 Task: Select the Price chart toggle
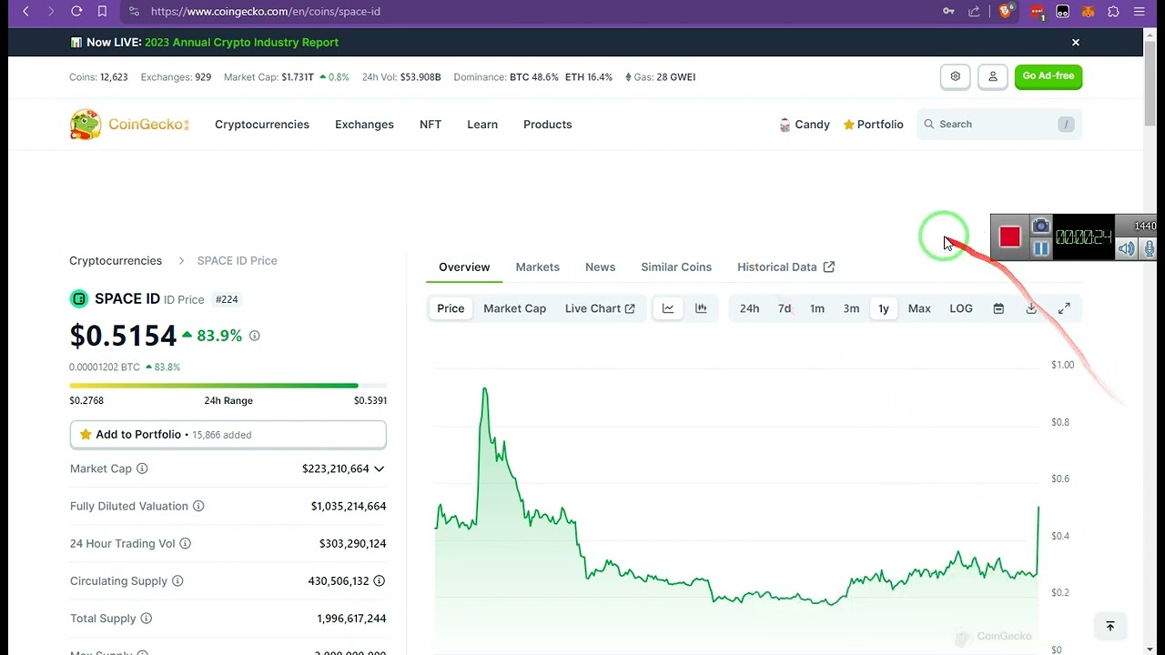[x=451, y=308]
